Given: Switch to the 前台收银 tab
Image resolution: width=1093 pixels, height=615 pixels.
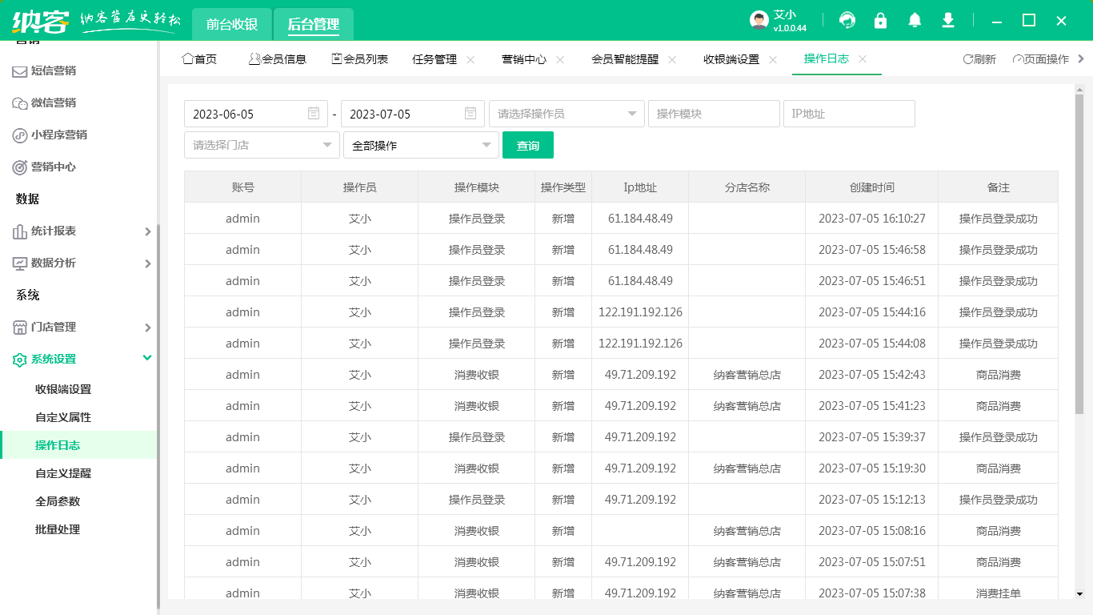Looking at the screenshot, I should (231, 24).
